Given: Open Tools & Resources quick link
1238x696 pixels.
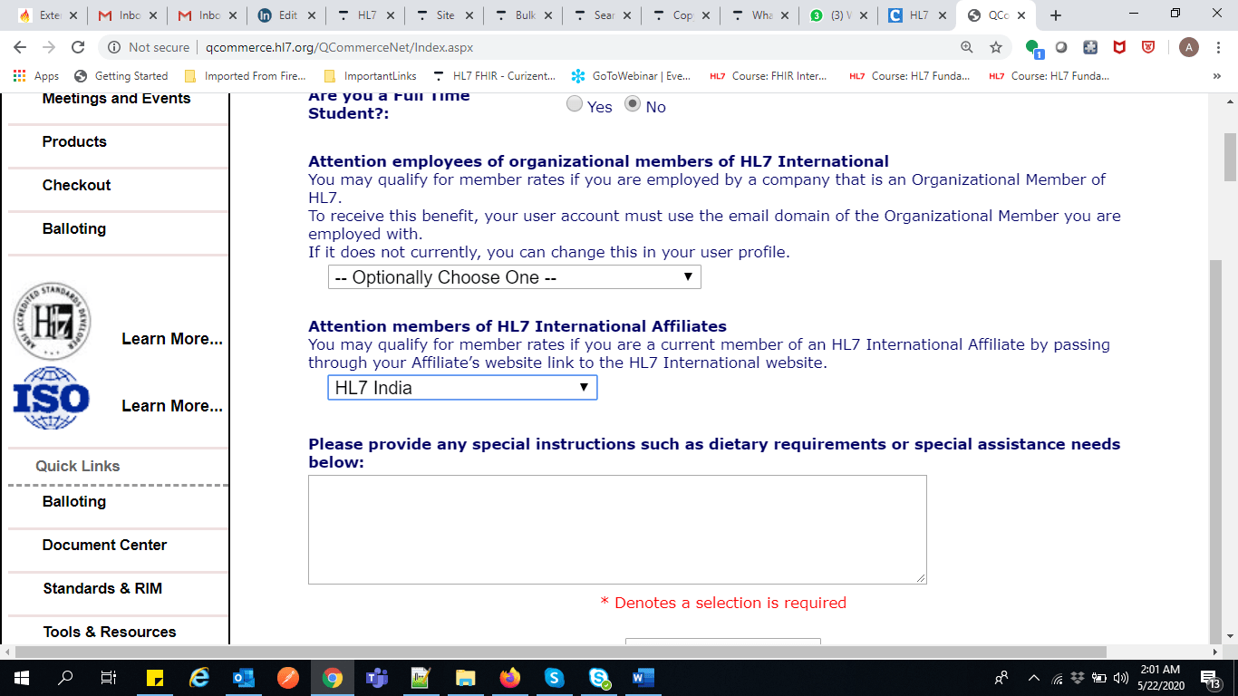Looking at the screenshot, I should pos(110,632).
